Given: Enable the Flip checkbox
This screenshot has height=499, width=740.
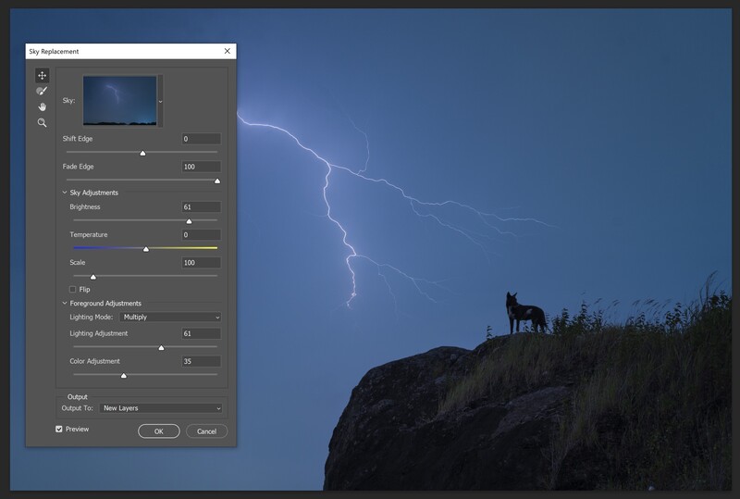Looking at the screenshot, I should [73, 289].
